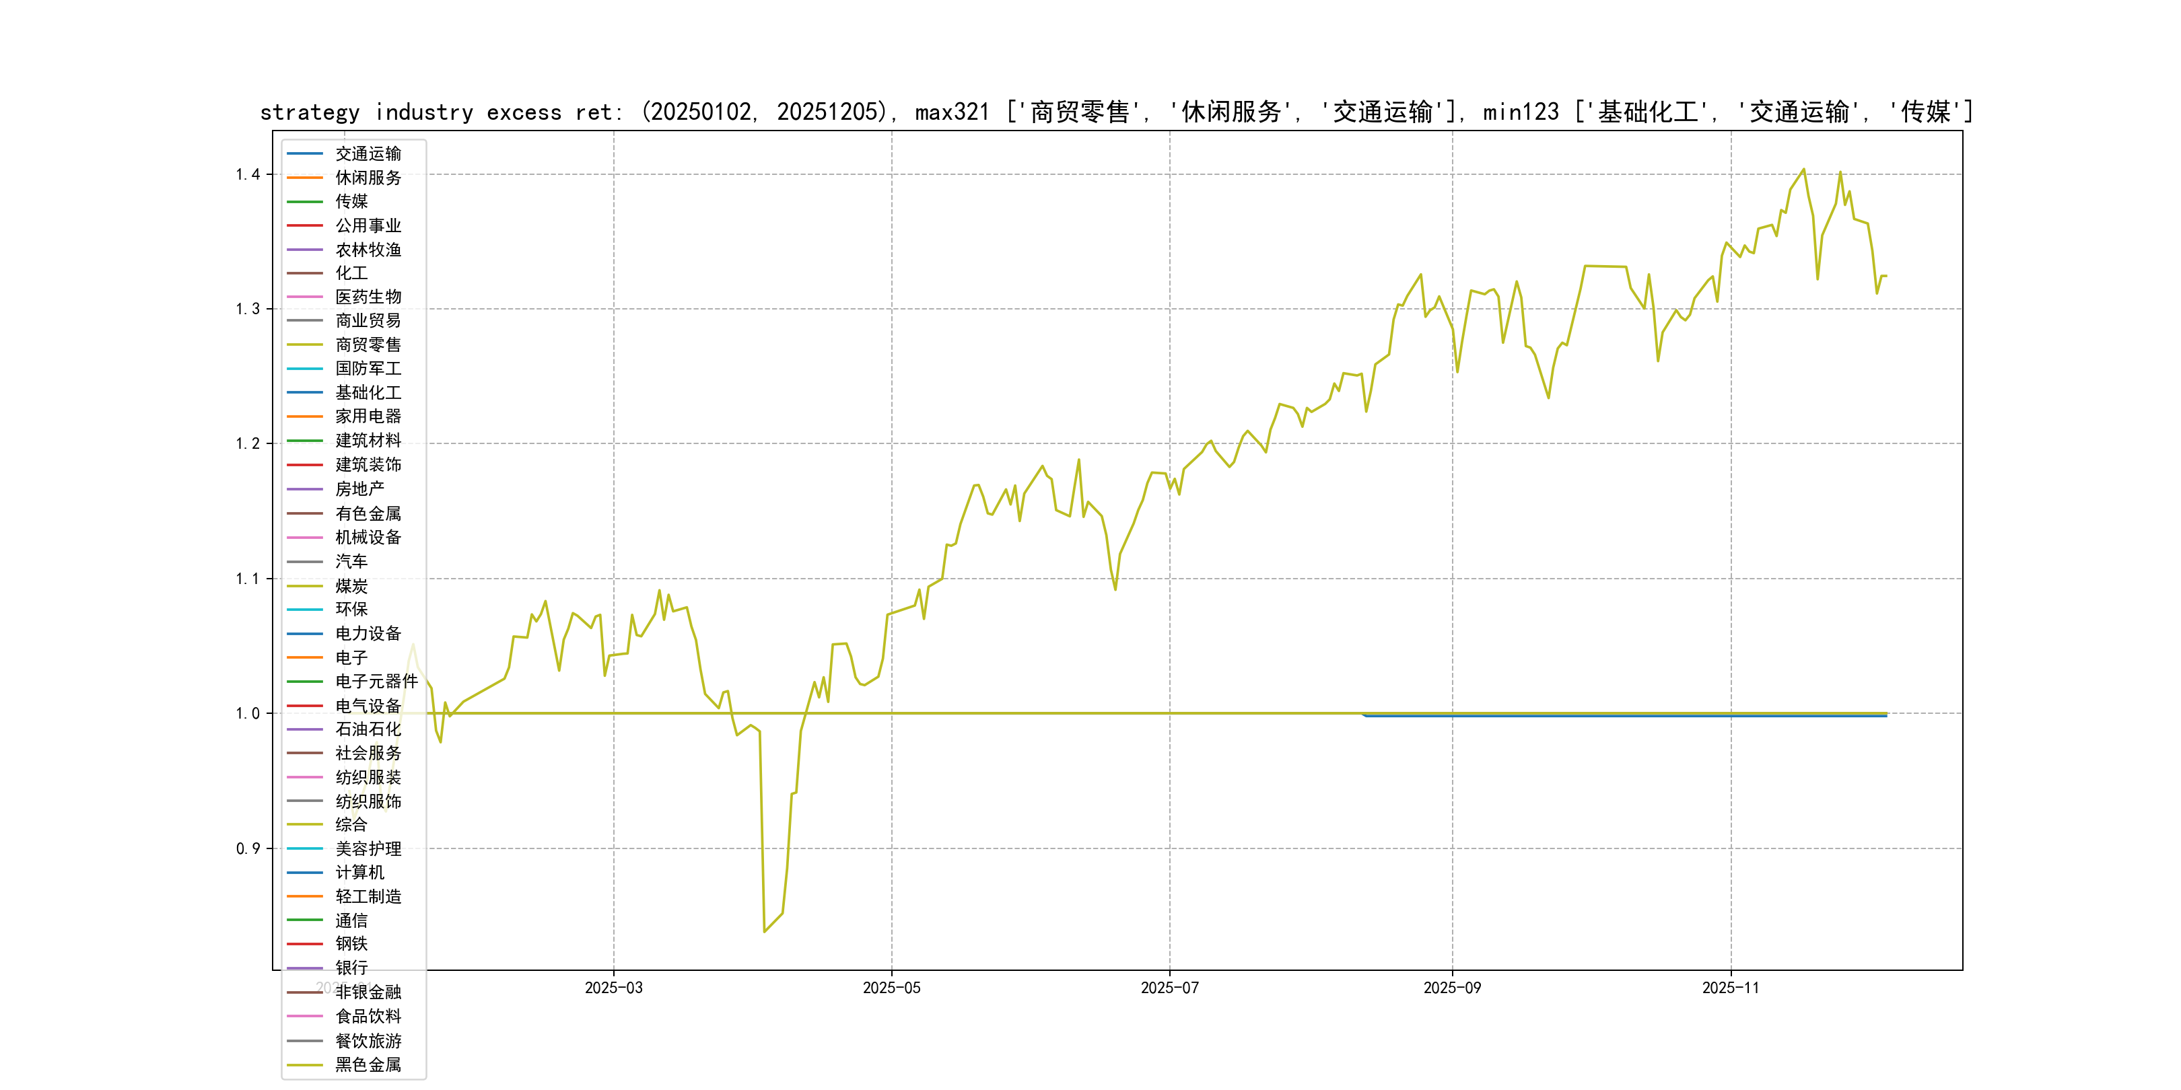This screenshot has height=1090, width=2181.
Task: Click the 计算机 blue legend line
Action: click(x=305, y=873)
